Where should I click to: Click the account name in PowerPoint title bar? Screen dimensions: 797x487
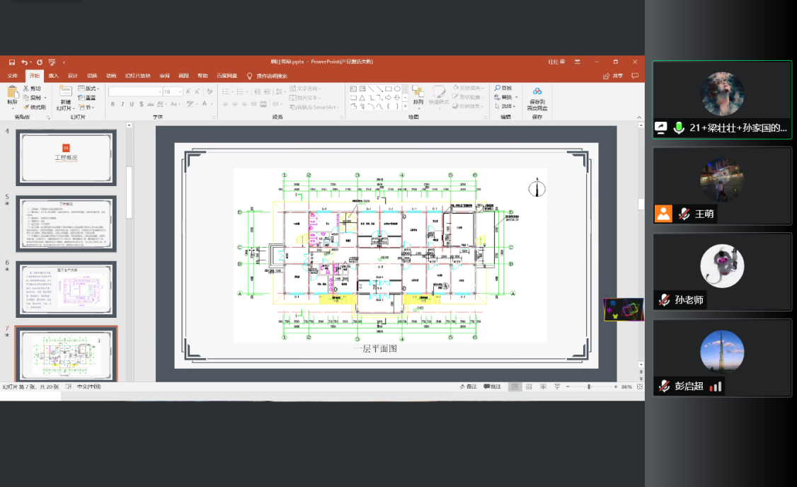[x=556, y=62]
